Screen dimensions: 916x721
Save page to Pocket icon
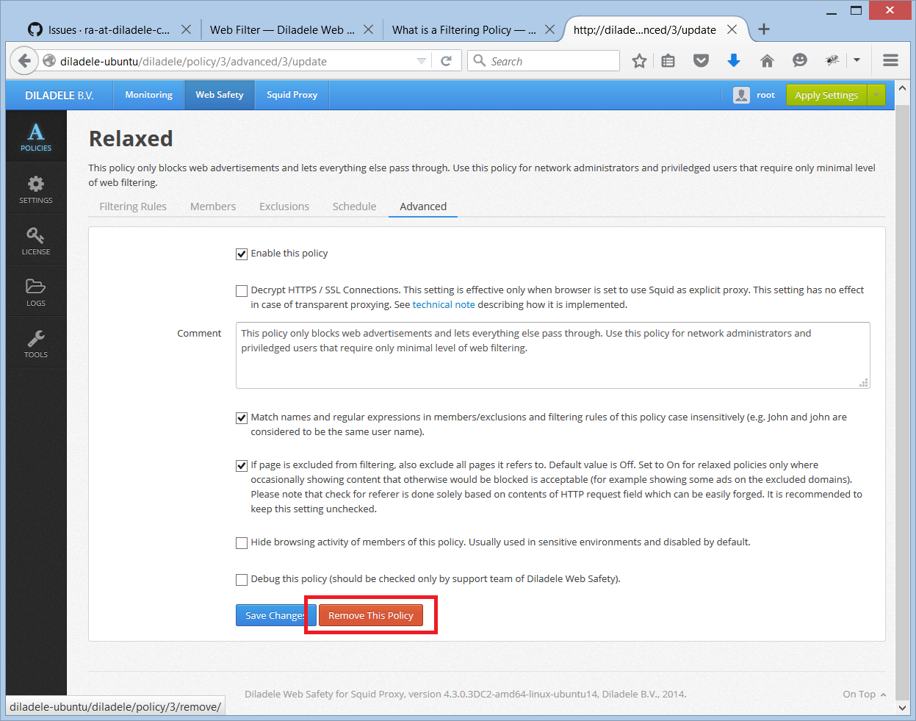pyautogui.click(x=701, y=61)
